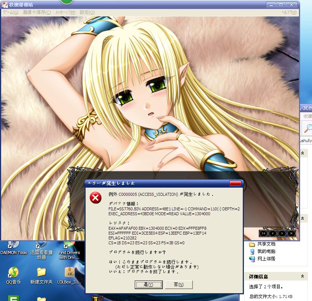Click the 例外 C0000005 (ACCESS_VIOLATION) message

point(161,194)
